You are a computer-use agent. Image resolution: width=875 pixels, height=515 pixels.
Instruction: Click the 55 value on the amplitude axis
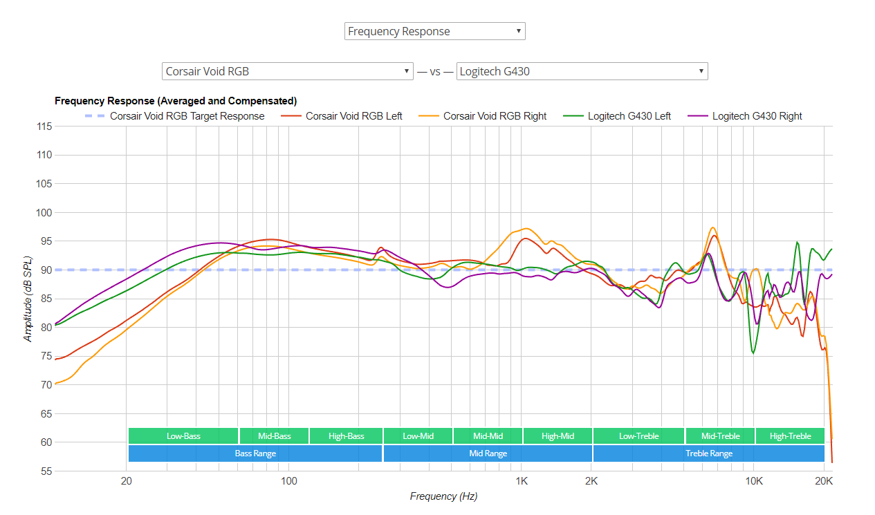pyautogui.click(x=47, y=471)
